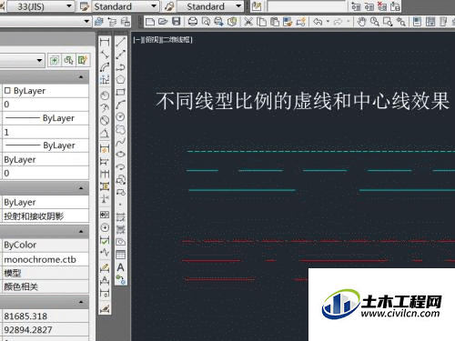Viewport: 455px width, 341px height.
Task: Select the Polyline tool
Action: 121,67
